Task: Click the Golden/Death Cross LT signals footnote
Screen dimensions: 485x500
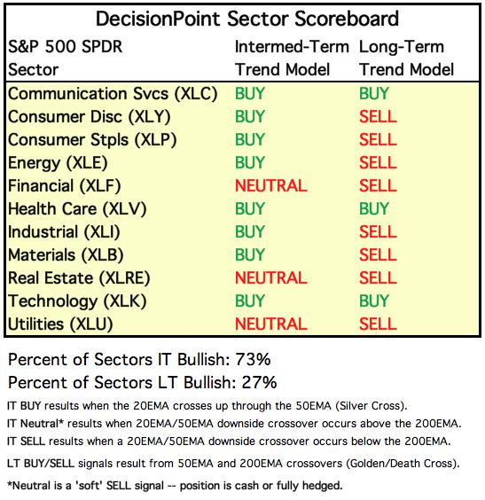Action: tap(233, 464)
